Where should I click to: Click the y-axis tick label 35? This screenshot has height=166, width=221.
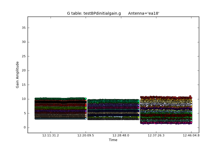[x=24, y=28]
